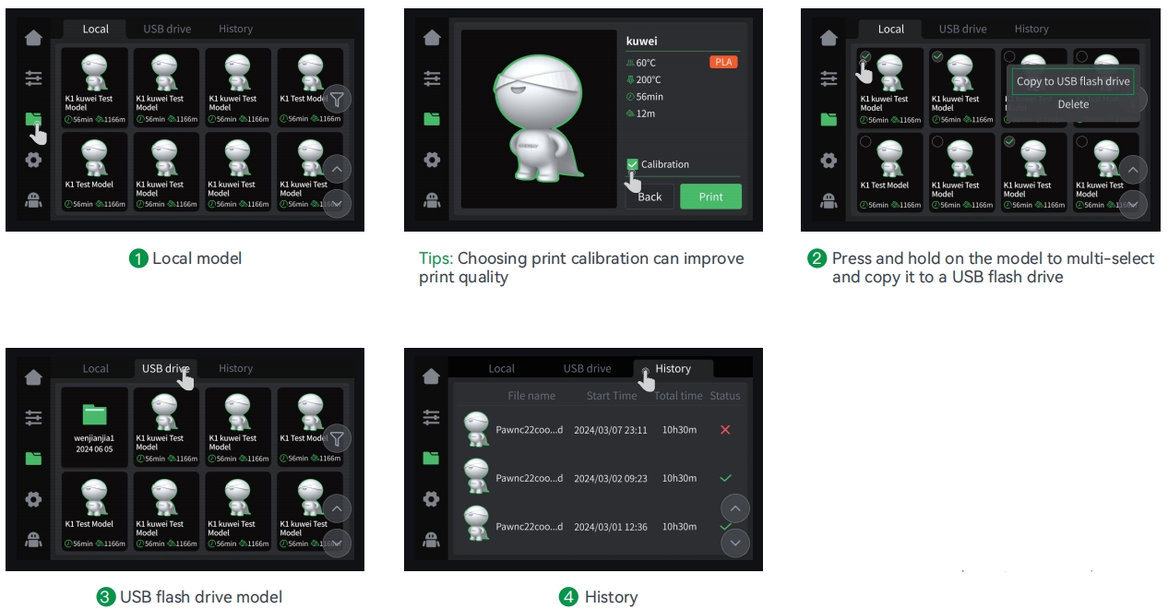Check fourth bottom-row model circle in multi-select screen
Screen dimensions: 1168x609
point(1081,142)
